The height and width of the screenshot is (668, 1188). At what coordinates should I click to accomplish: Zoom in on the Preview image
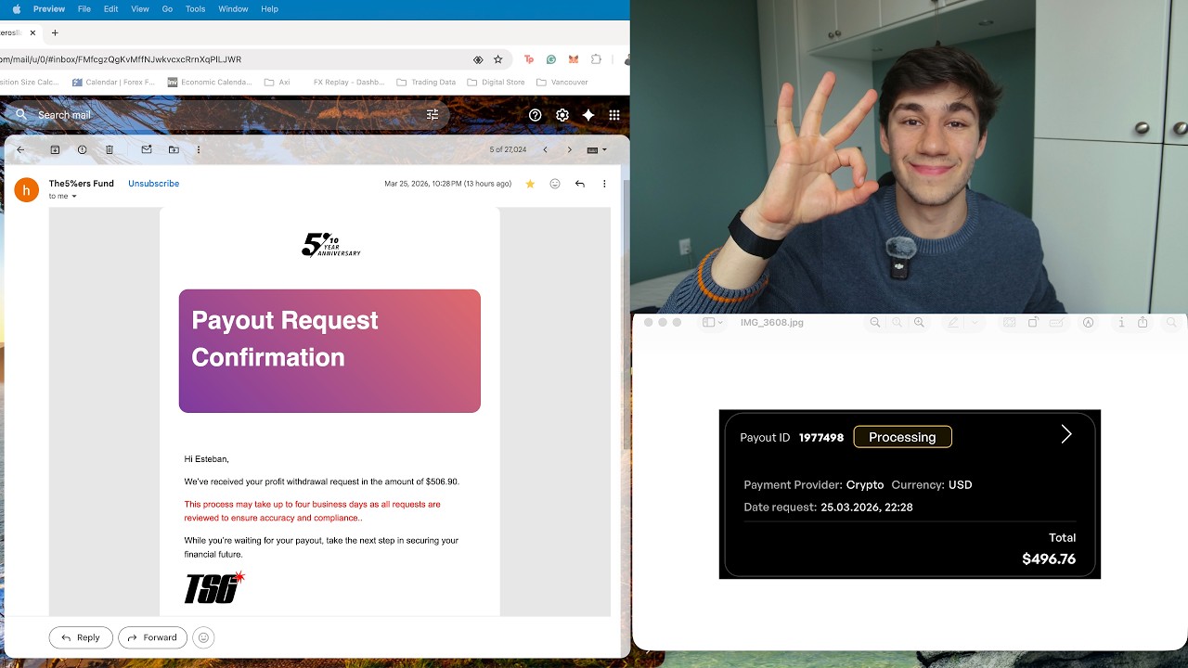(x=919, y=323)
